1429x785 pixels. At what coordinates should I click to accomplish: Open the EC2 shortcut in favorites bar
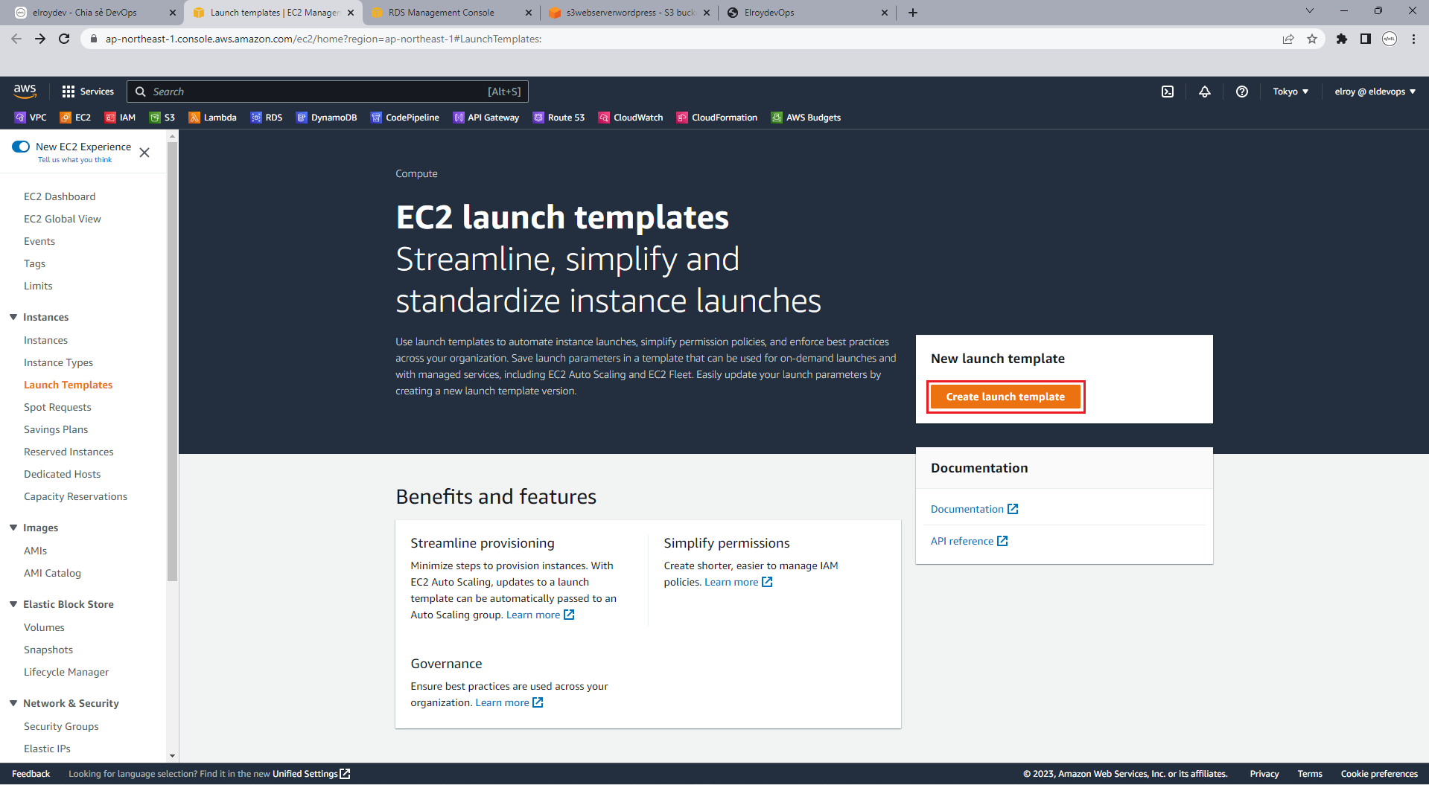tap(75, 118)
